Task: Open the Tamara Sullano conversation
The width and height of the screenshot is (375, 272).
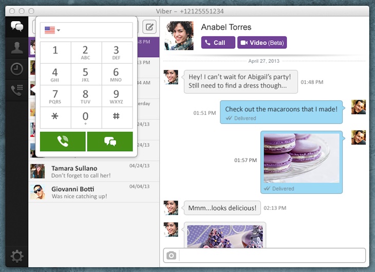Action: pos(93,171)
